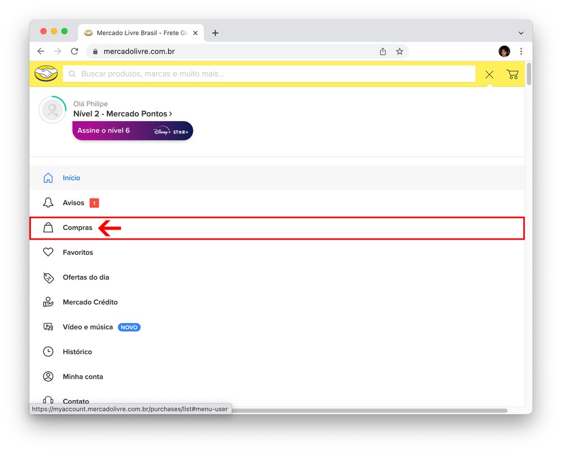
Task: Click the video and music icon
Action: tap(48, 327)
